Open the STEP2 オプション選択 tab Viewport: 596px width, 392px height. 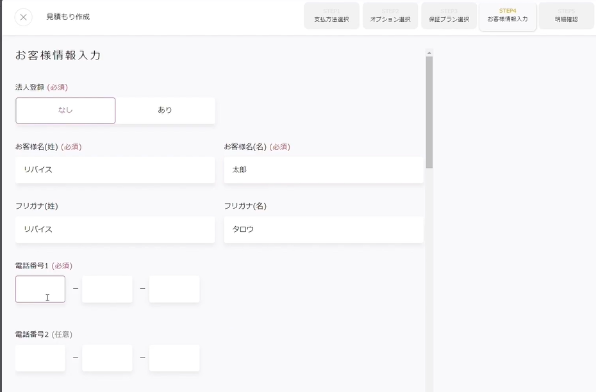[x=390, y=15]
